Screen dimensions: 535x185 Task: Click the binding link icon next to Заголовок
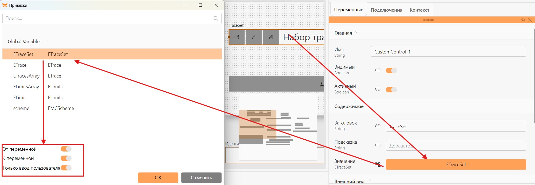click(378, 126)
